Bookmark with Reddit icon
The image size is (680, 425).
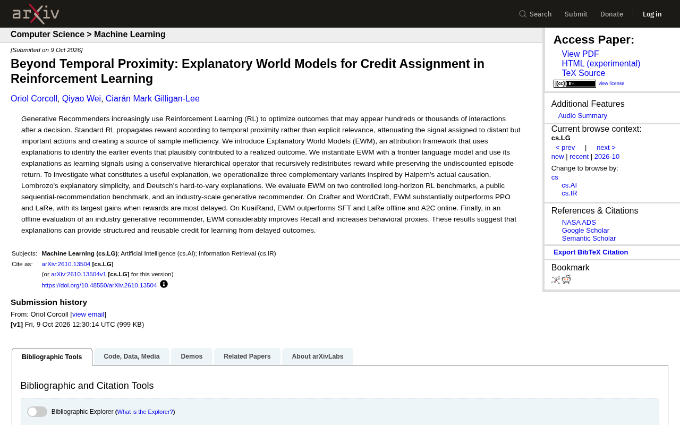click(x=566, y=279)
